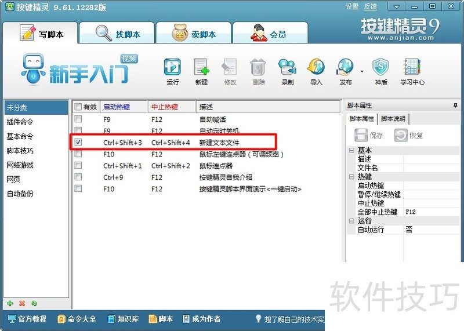The width and height of the screenshot is (464, 331).
Task: Click the 自动运行 value 否
Action: pyautogui.click(x=432, y=230)
